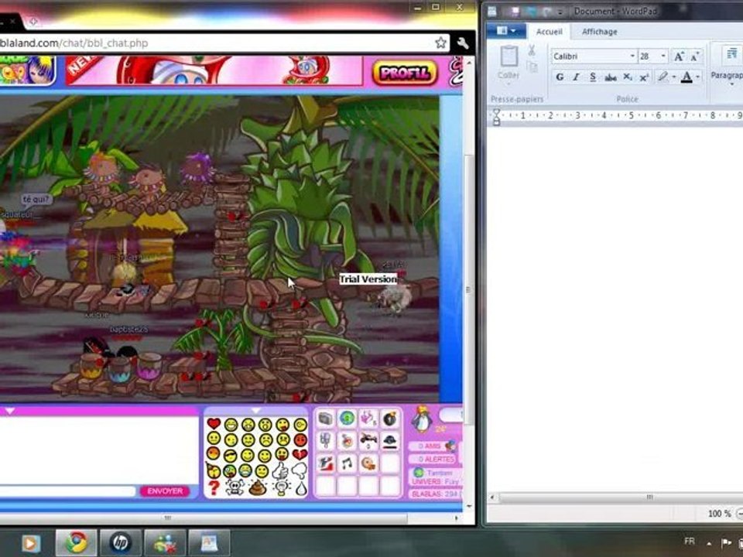Open the WordPad taskbar icon

click(209, 542)
